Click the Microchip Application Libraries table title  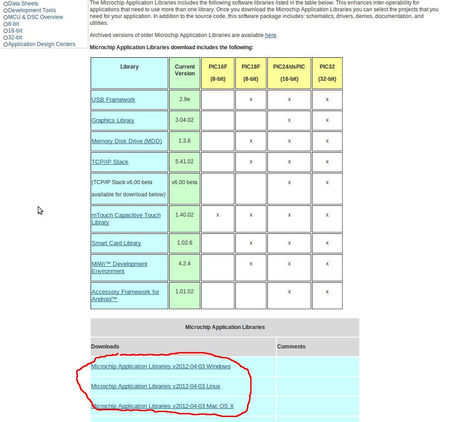point(225,327)
